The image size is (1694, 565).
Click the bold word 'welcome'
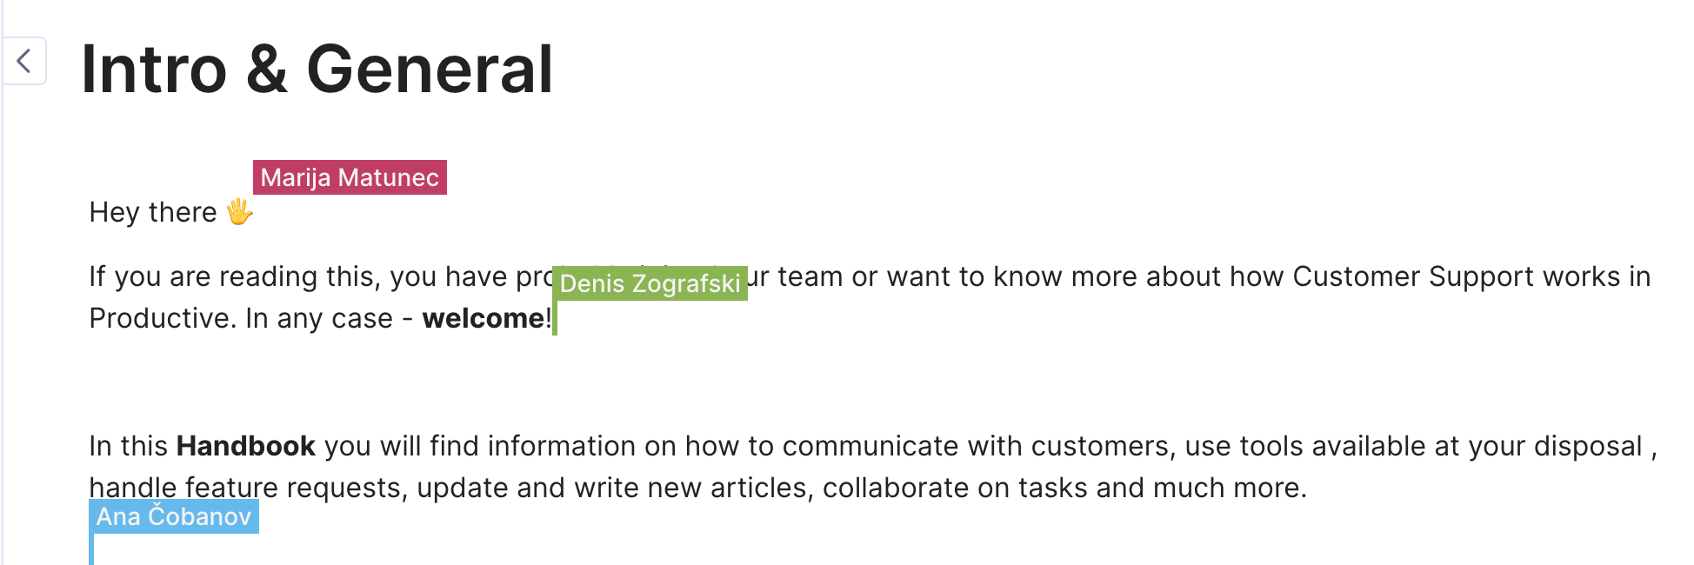tap(483, 318)
